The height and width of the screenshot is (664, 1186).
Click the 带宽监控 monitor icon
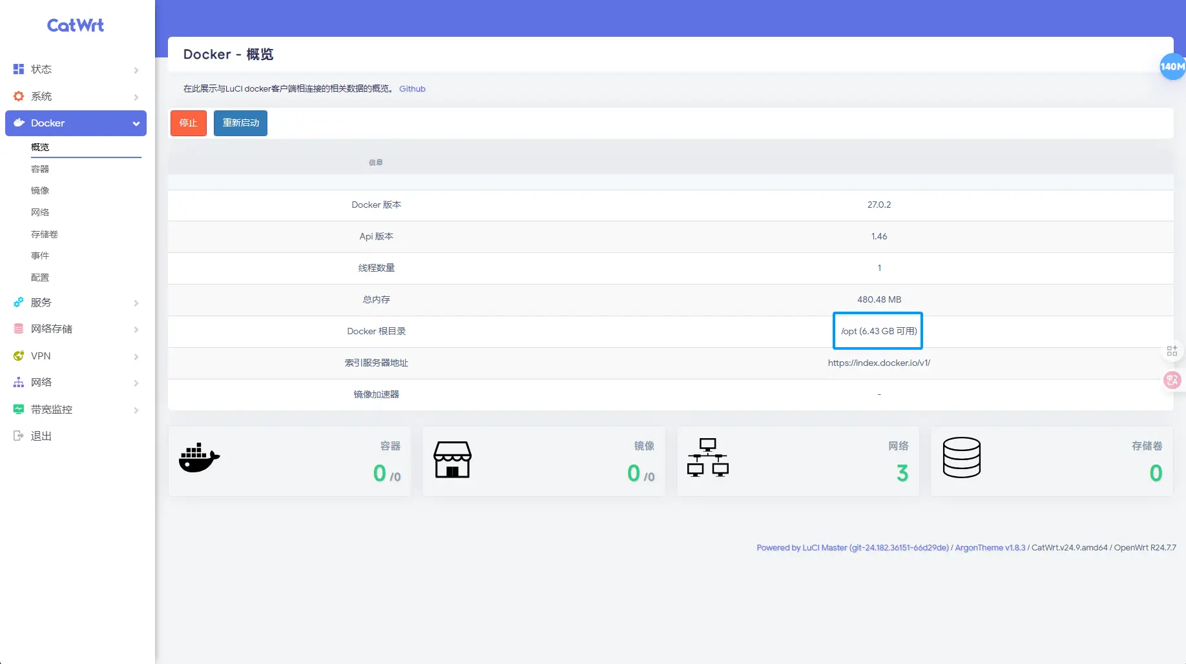pos(19,409)
